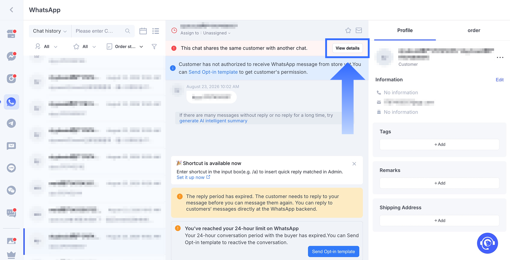Open the crown icon in sidebar
510x260 pixels.
pyautogui.click(x=11, y=255)
